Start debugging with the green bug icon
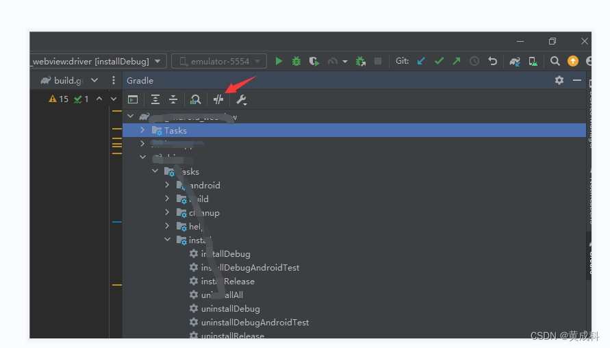 [296, 61]
